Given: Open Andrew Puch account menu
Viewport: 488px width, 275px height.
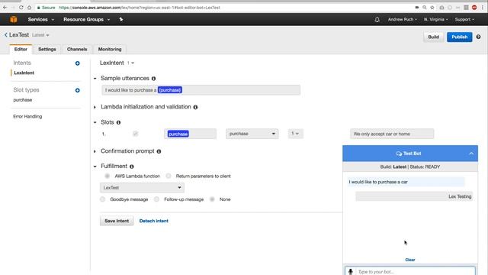Looking at the screenshot, I should click(x=402, y=19).
